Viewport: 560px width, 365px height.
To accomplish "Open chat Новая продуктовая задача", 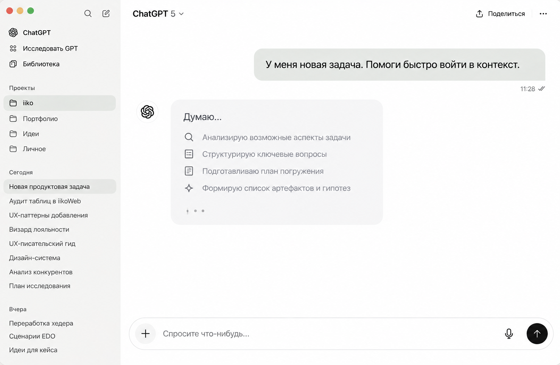I will pos(60,187).
